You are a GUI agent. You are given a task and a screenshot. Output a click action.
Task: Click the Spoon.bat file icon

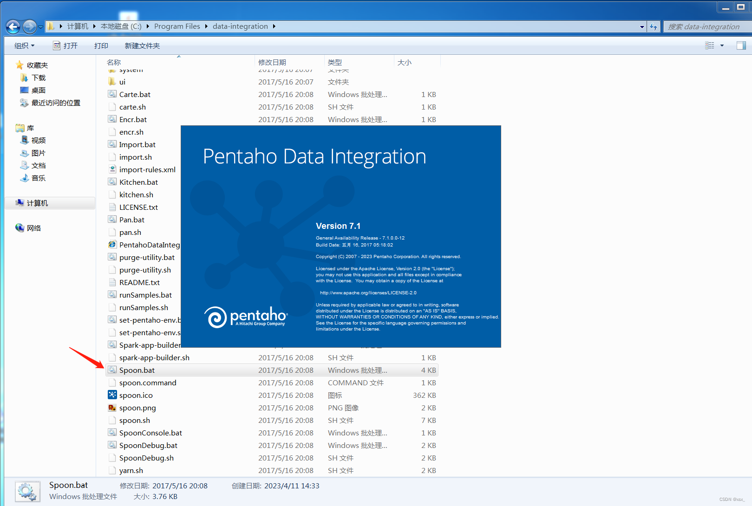click(x=112, y=370)
